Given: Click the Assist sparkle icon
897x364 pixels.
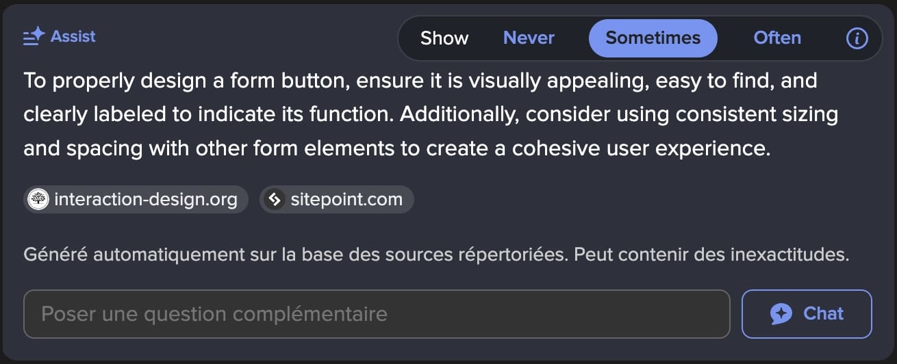Looking at the screenshot, I should click(x=34, y=36).
